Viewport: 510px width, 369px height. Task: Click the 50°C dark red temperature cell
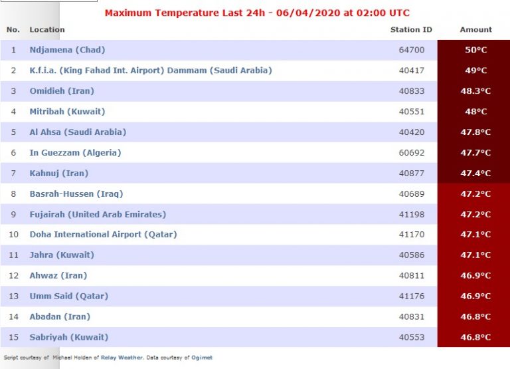click(474, 50)
